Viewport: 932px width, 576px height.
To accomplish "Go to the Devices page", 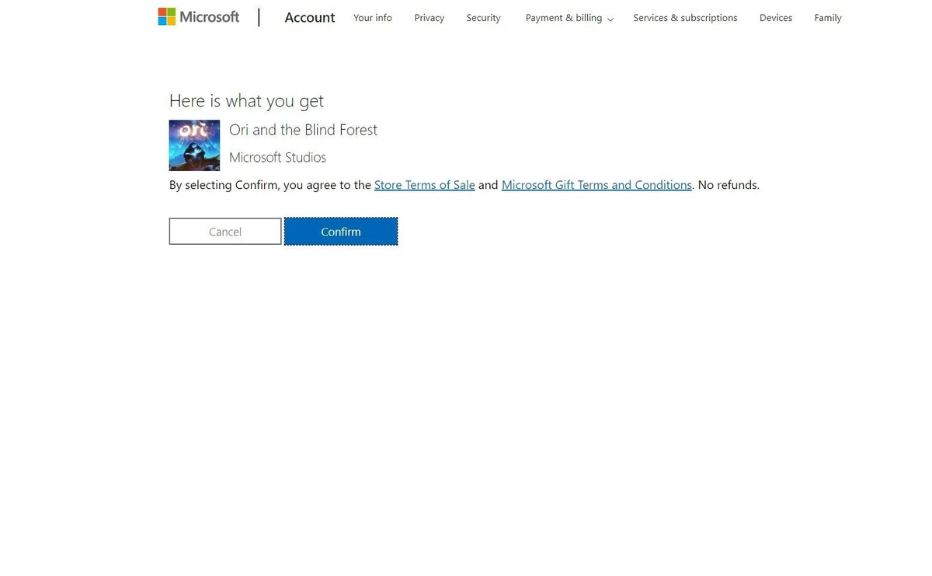I will pos(776,18).
